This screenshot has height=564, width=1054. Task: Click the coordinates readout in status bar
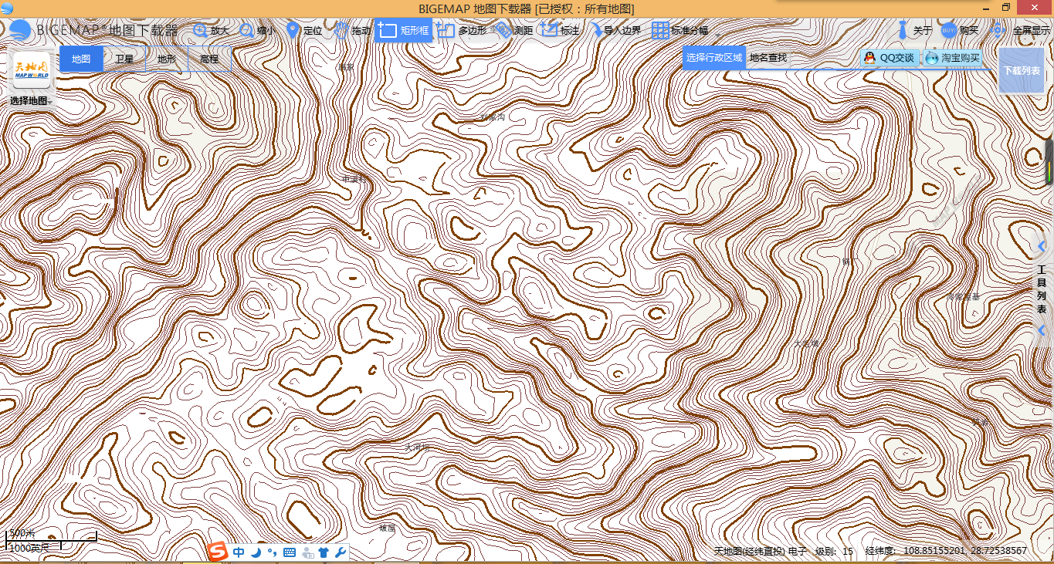(946, 551)
